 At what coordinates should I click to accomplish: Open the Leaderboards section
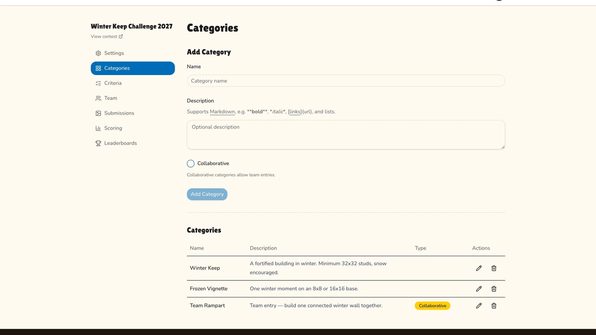[x=133, y=143]
